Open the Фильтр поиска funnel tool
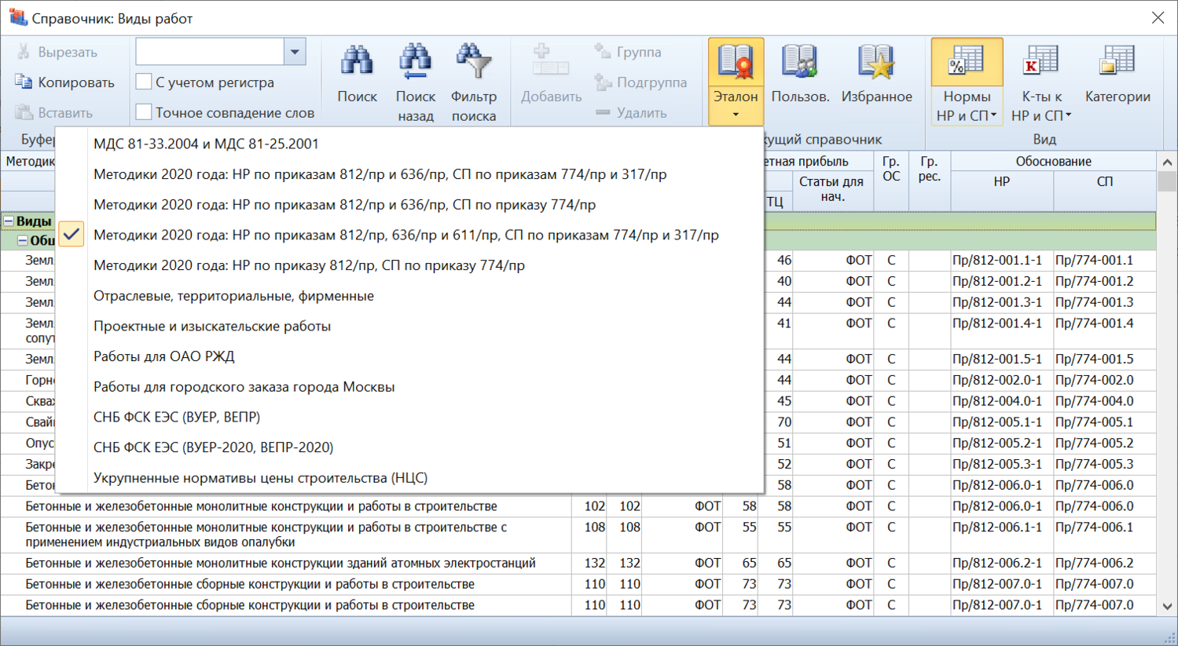Screen dimensions: 1178x646 click(x=473, y=64)
